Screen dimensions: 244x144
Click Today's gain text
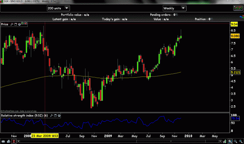pos(114,19)
